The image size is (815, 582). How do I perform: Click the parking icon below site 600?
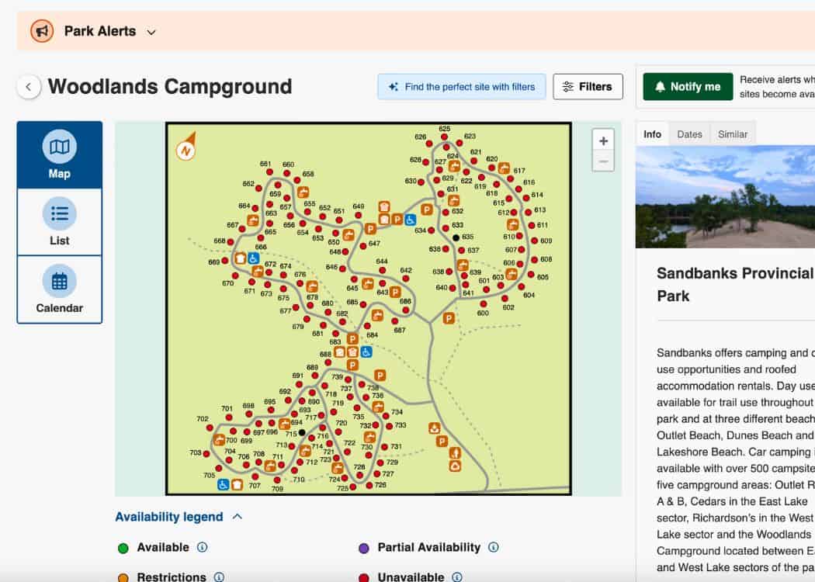tap(449, 318)
